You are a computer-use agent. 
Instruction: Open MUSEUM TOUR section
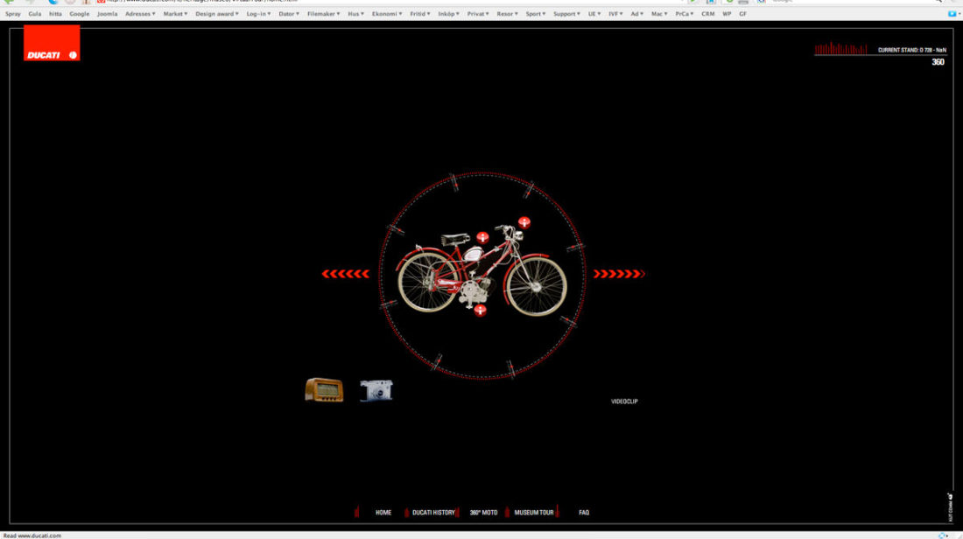tap(534, 513)
